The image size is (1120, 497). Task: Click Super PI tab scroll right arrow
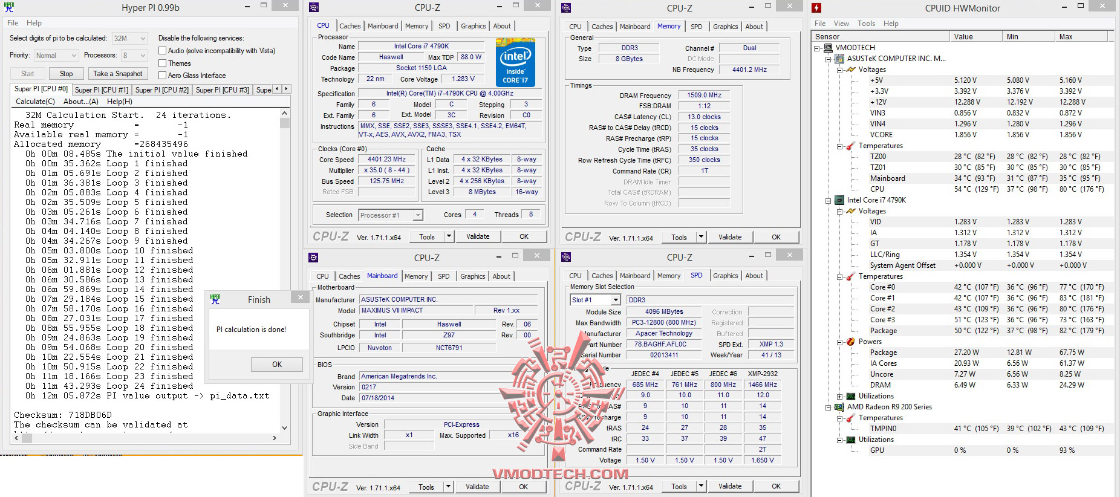[x=286, y=89]
